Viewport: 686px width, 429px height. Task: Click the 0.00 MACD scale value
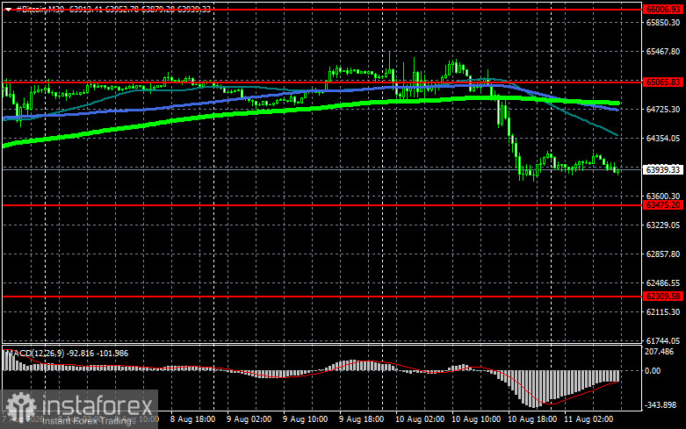pos(653,371)
